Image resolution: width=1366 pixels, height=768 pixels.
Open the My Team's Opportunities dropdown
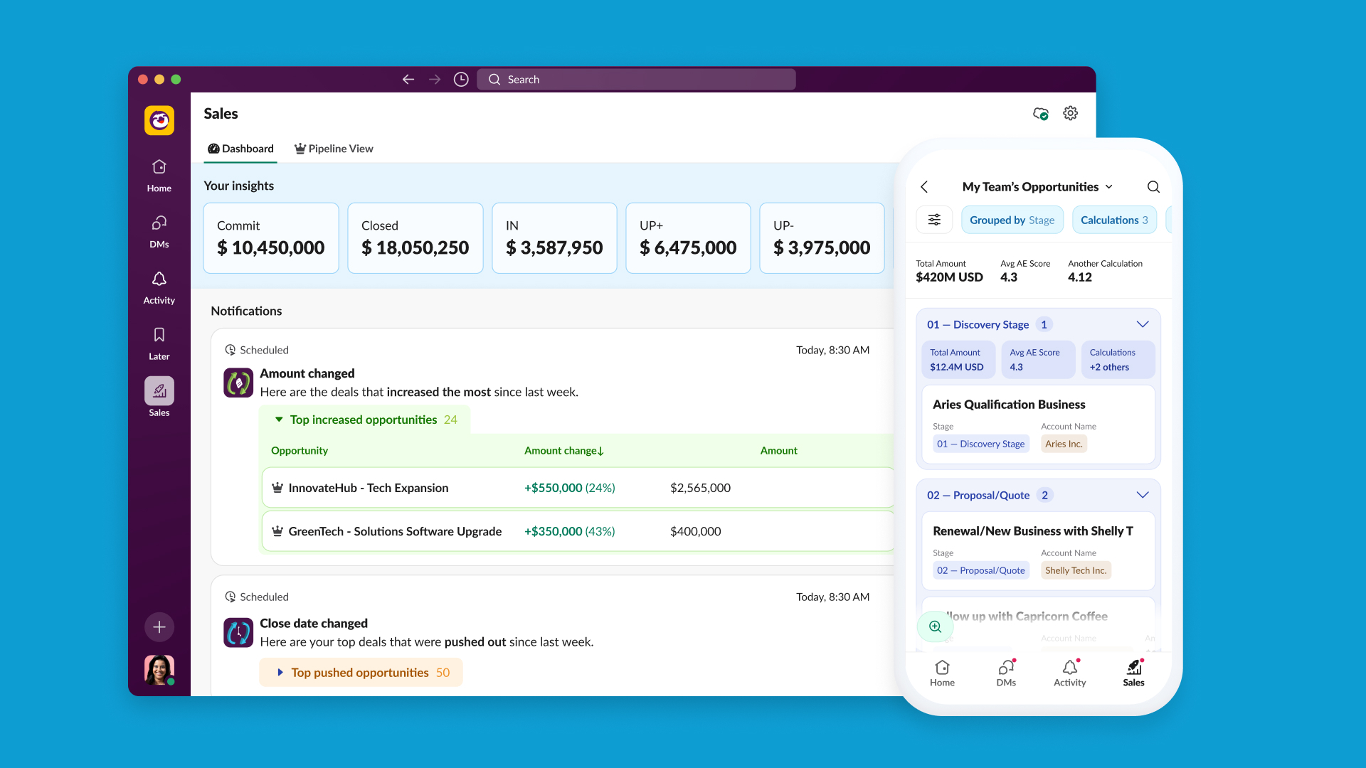[1109, 186]
